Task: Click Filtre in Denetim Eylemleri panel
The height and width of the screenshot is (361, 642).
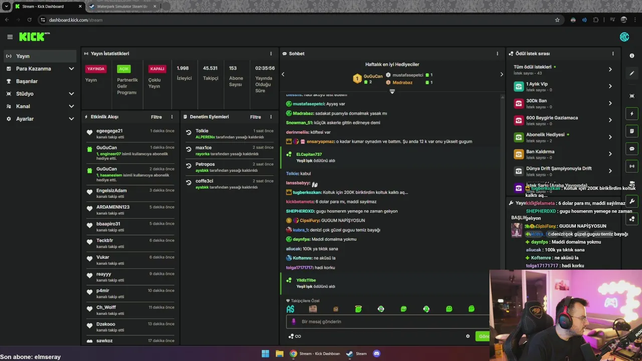Action: point(256,117)
